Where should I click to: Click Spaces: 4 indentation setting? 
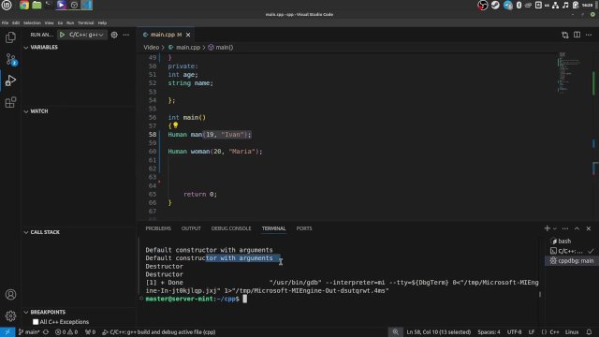pyautogui.click(x=489, y=332)
